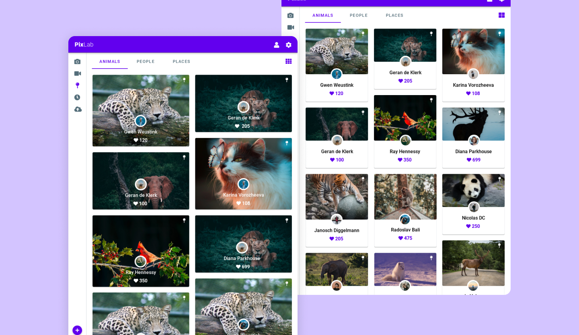
Task: Toggle the pin on Nicolas DC's panda photo
Action: pos(499,179)
